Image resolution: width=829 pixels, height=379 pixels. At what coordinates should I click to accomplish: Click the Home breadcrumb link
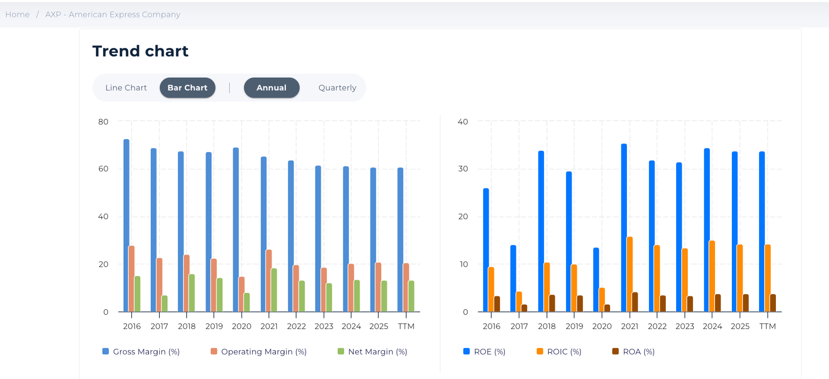(x=17, y=15)
